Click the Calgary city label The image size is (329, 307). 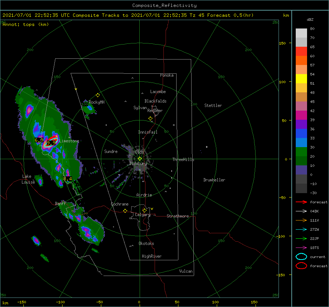click(143, 215)
